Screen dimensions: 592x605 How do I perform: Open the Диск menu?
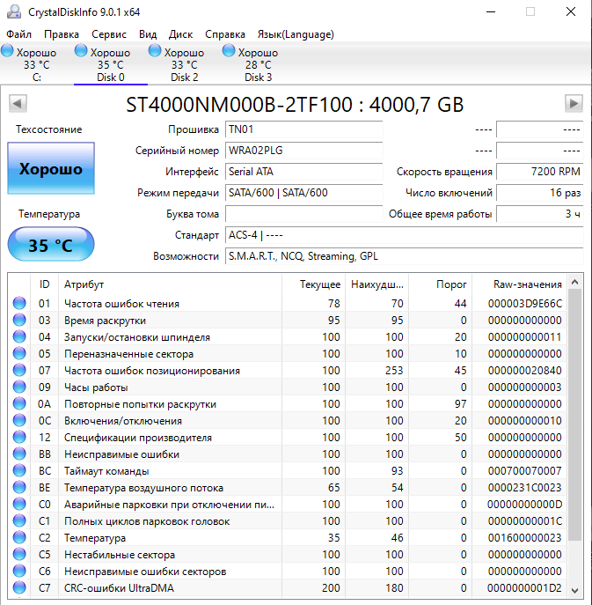pyautogui.click(x=180, y=34)
